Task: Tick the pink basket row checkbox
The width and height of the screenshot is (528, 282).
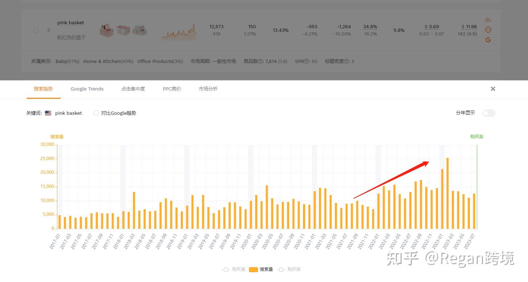Action: click(36, 30)
